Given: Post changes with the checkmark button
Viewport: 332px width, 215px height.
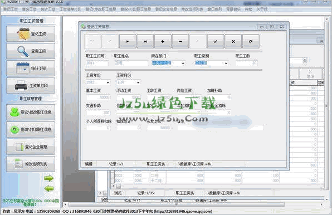Looking at the screenshot, I should pos(216,41).
